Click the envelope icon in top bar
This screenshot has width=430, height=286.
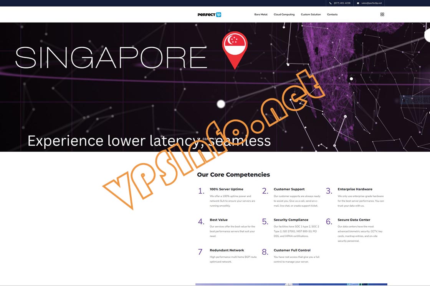point(358,3)
